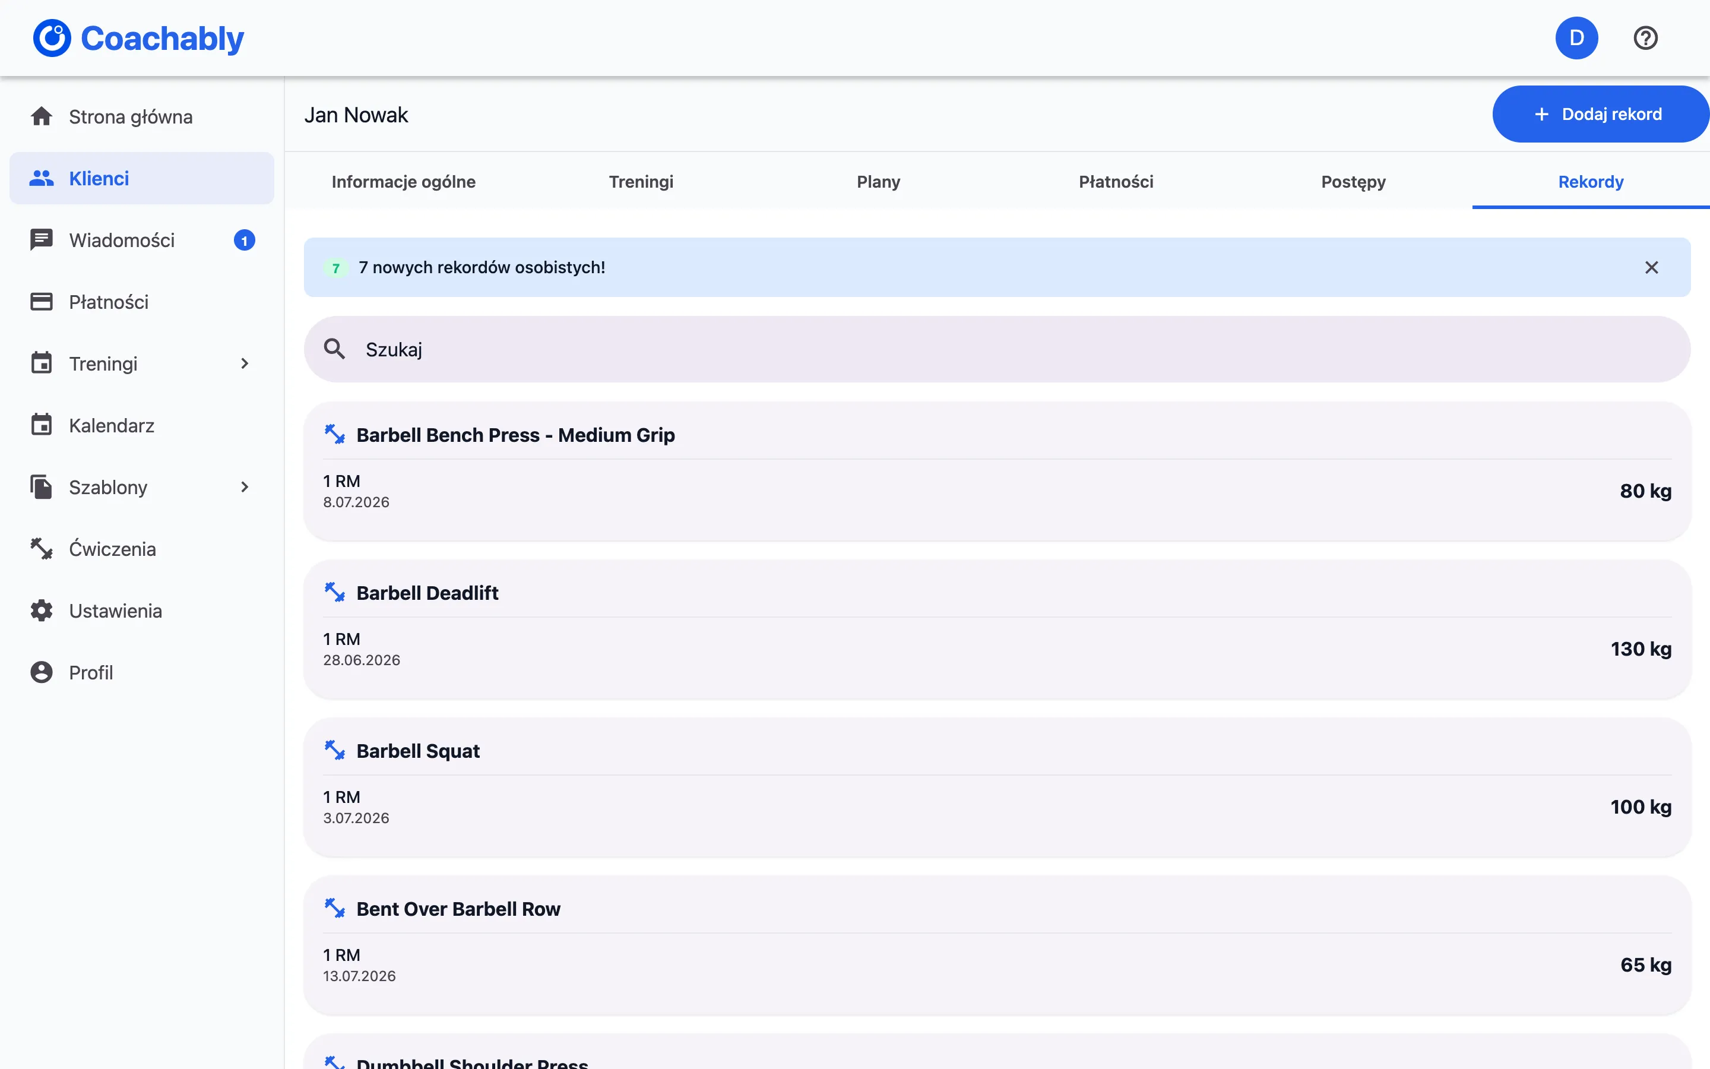Open the Dumbbell Shoulder Press record title
Viewport: 1710px width, 1069px height.
tap(472, 1062)
